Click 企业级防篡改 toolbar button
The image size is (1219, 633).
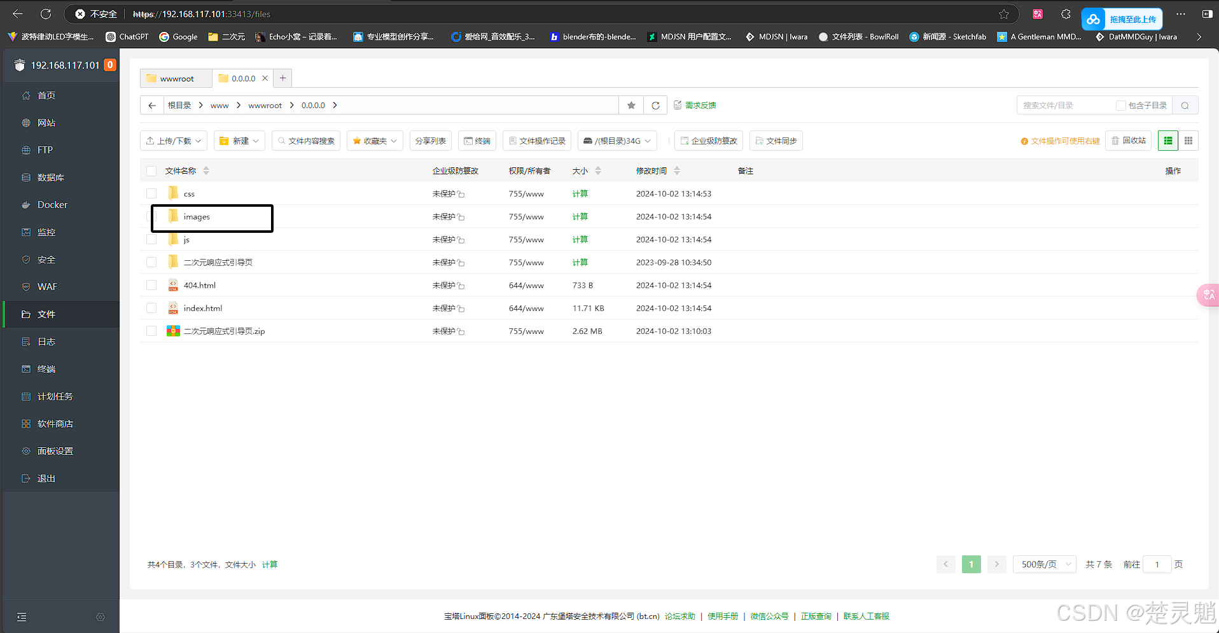pos(709,141)
